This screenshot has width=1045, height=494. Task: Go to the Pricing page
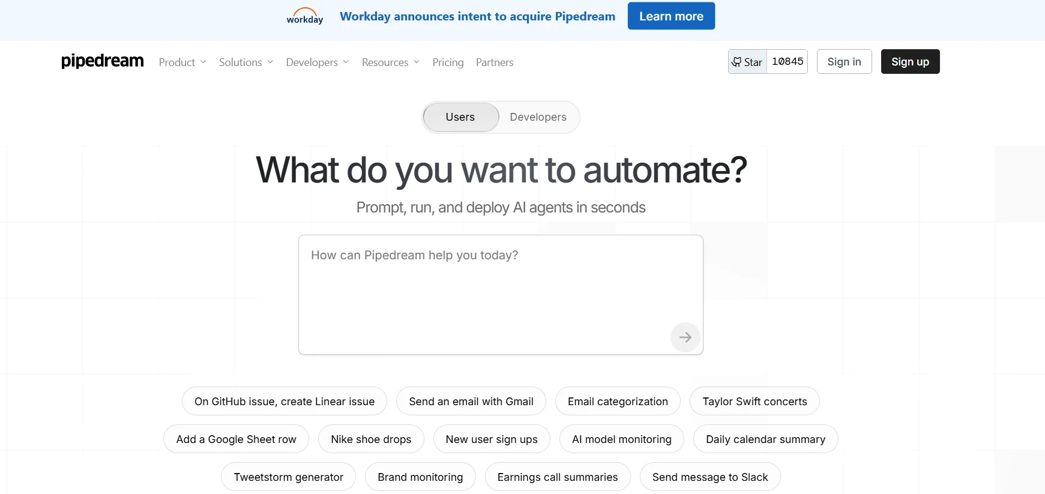pyautogui.click(x=448, y=62)
